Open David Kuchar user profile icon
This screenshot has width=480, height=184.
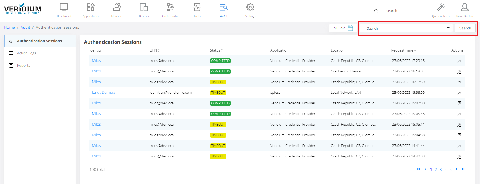(465, 7)
